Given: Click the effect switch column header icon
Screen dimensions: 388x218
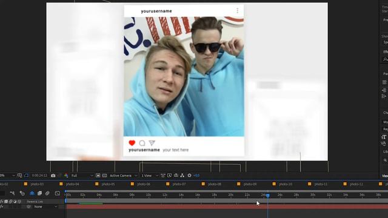Looking at the screenshot, I should pyautogui.click(x=1, y=202).
